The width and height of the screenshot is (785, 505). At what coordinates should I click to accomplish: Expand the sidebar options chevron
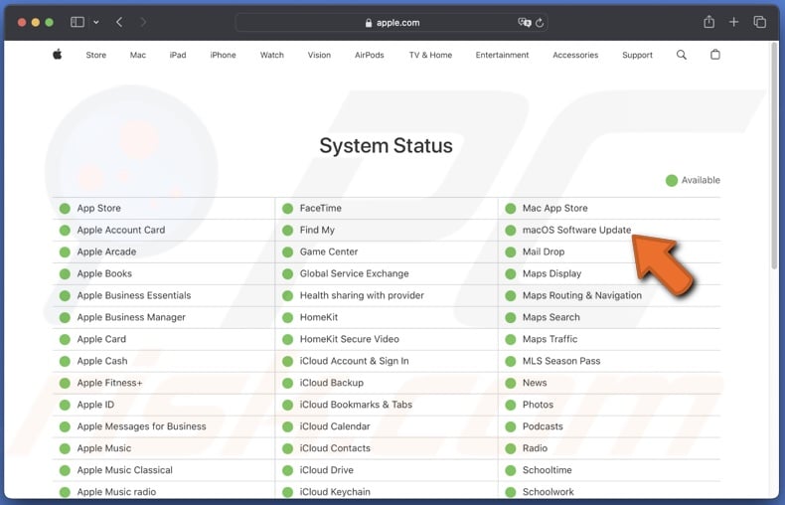point(96,22)
